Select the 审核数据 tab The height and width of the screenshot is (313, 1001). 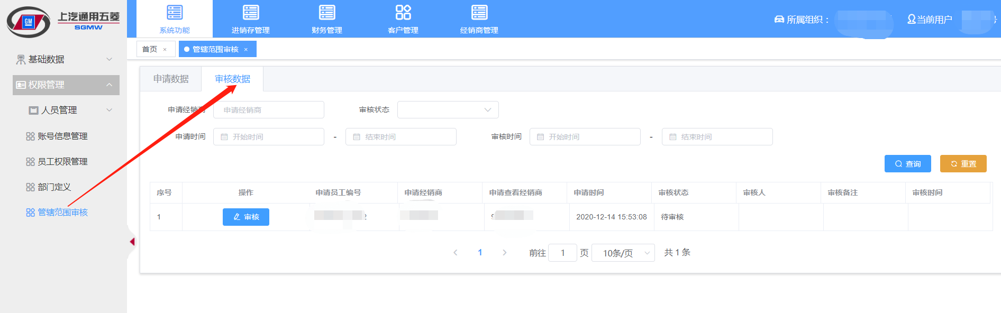[x=232, y=79]
